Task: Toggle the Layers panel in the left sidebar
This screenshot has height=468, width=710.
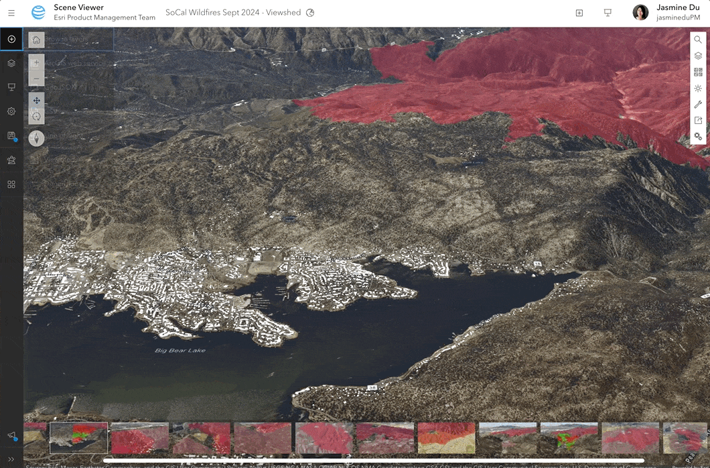Action: point(11,63)
